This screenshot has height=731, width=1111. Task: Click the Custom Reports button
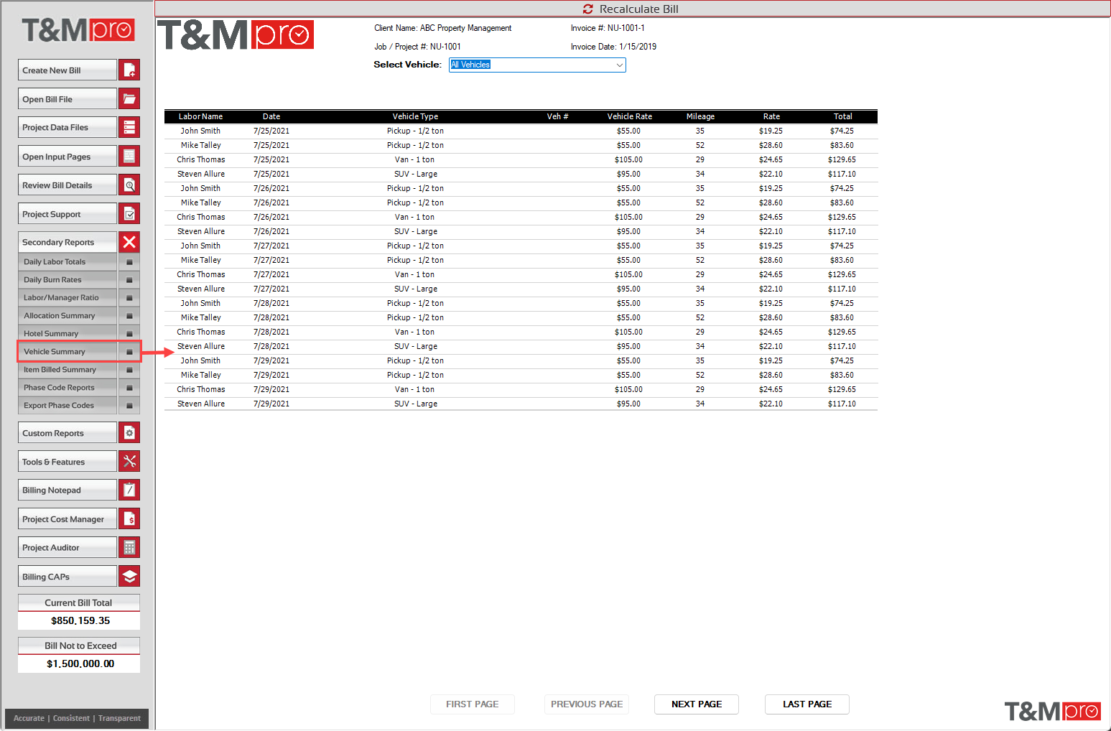click(x=68, y=432)
